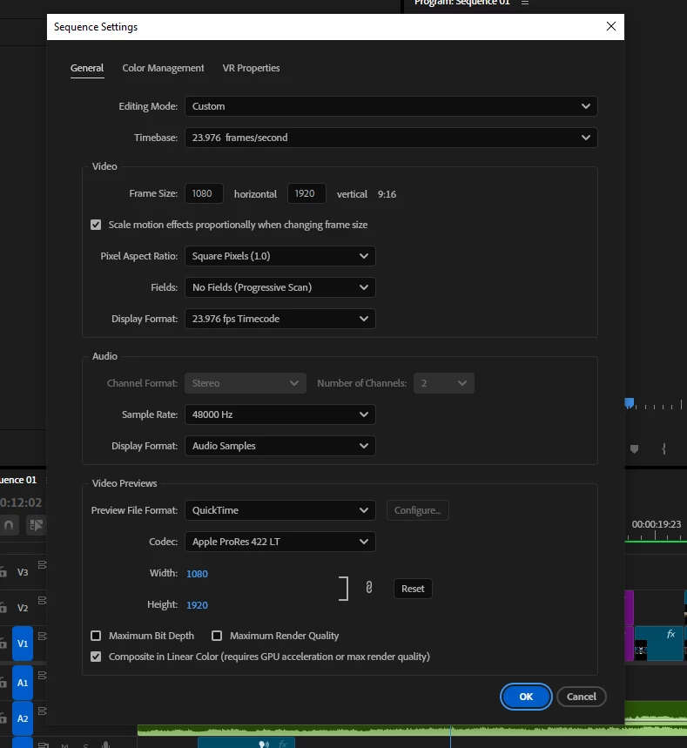This screenshot has height=748, width=687.
Task: Toggle sync lock icon for V2 track
Action: coord(42,600)
